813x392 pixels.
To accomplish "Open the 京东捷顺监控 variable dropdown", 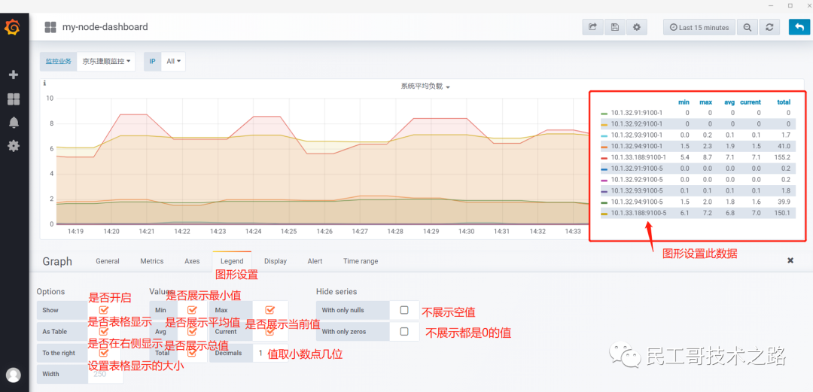I will 106,61.
